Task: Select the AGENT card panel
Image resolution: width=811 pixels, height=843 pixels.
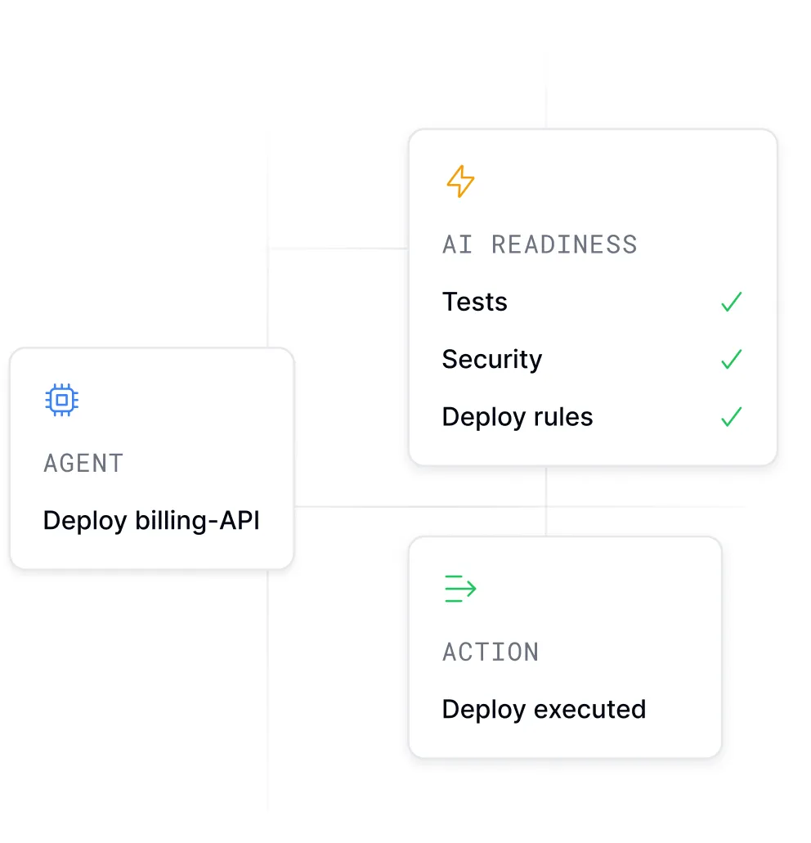Action: (x=150, y=458)
